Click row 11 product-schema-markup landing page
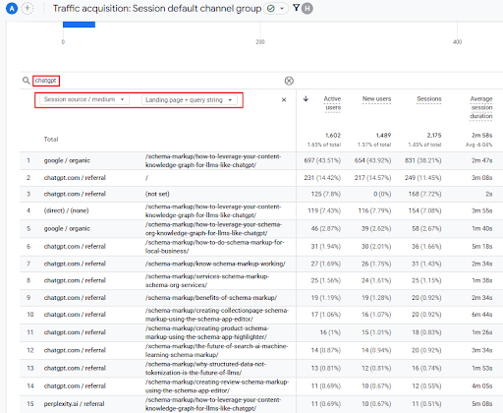503x413 pixels. (206, 332)
